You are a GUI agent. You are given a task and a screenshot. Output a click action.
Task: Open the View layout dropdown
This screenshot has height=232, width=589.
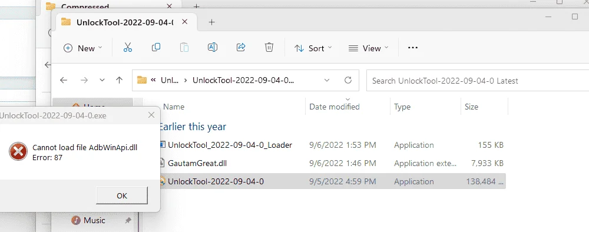pyautogui.click(x=369, y=48)
